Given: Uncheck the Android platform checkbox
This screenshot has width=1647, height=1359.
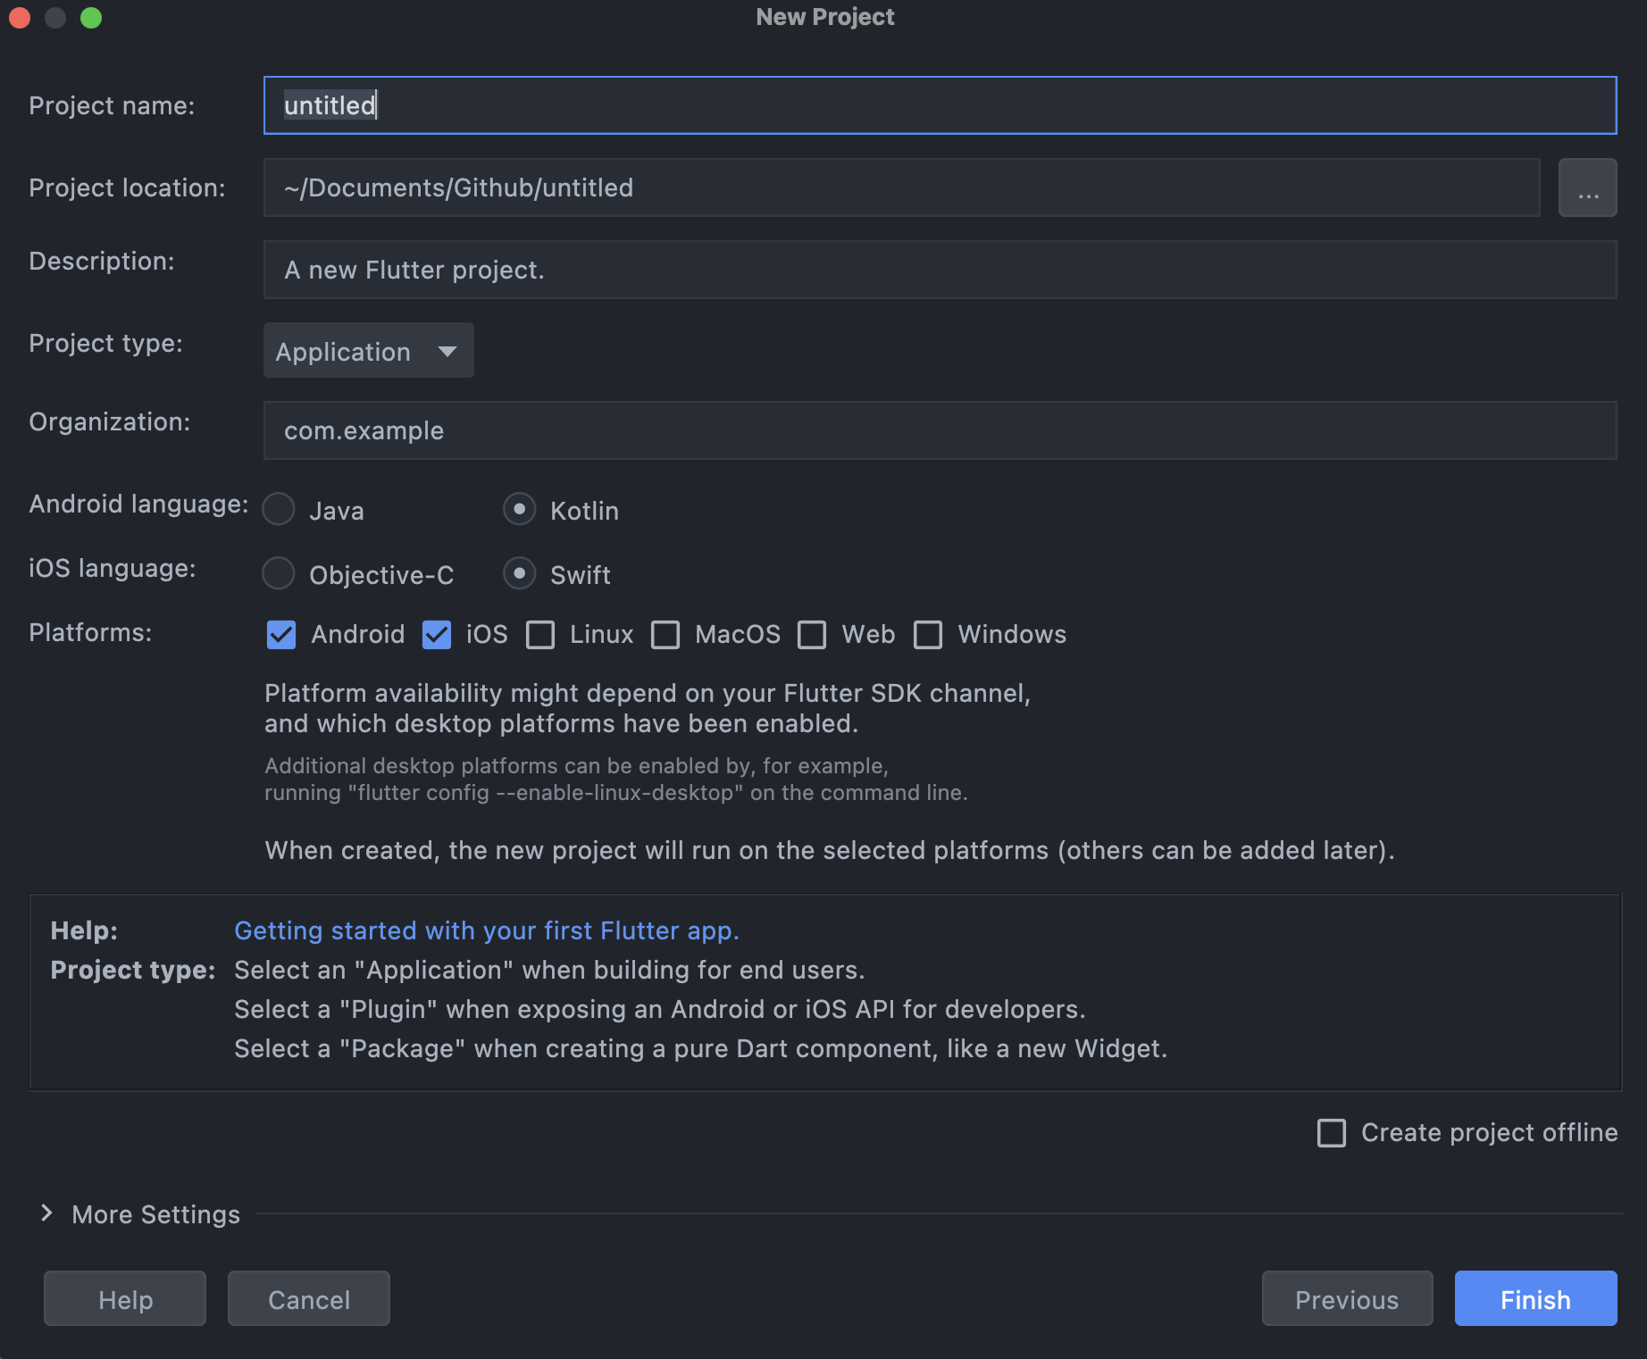Looking at the screenshot, I should coord(281,635).
